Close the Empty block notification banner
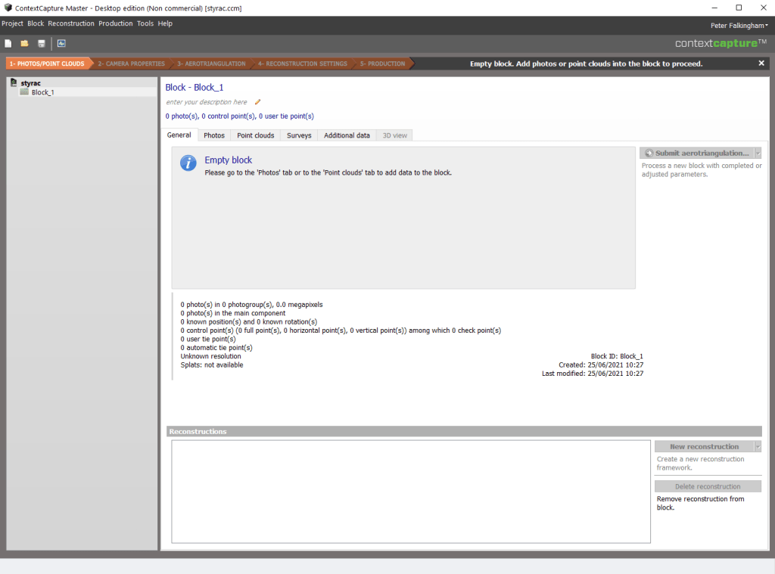Image resolution: width=775 pixels, height=574 pixels. point(761,64)
